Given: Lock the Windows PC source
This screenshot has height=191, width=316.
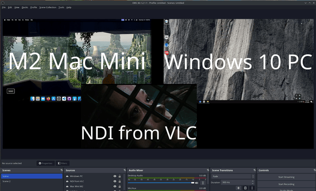Looking at the screenshot, I should tap(120, 176).
